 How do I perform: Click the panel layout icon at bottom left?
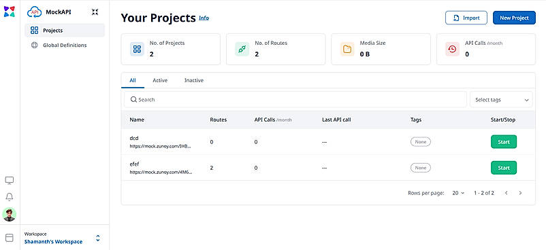[x=10, y=238]
